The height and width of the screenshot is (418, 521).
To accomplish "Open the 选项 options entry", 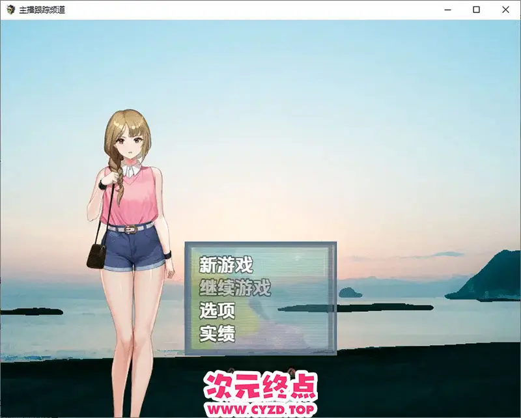I will coord(217,311).
